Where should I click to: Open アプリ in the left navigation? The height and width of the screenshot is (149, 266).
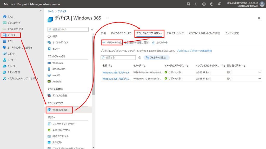(x=8, y=41)
